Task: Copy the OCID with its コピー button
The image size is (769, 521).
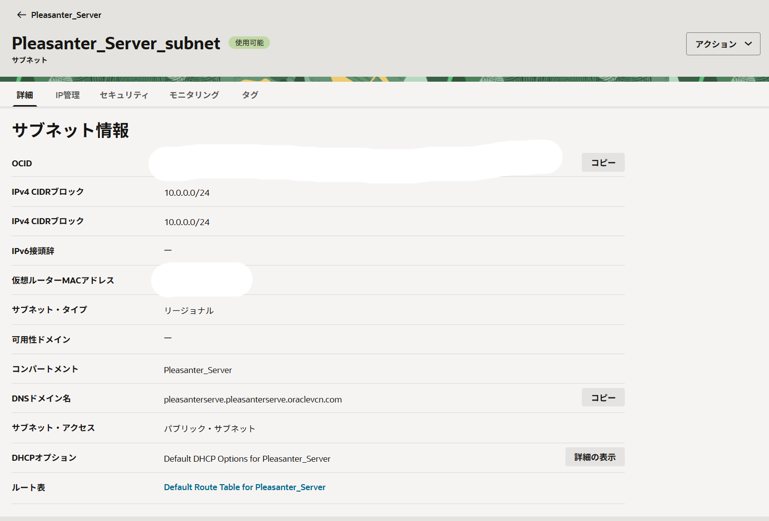Action: click(x=603, y=162)
